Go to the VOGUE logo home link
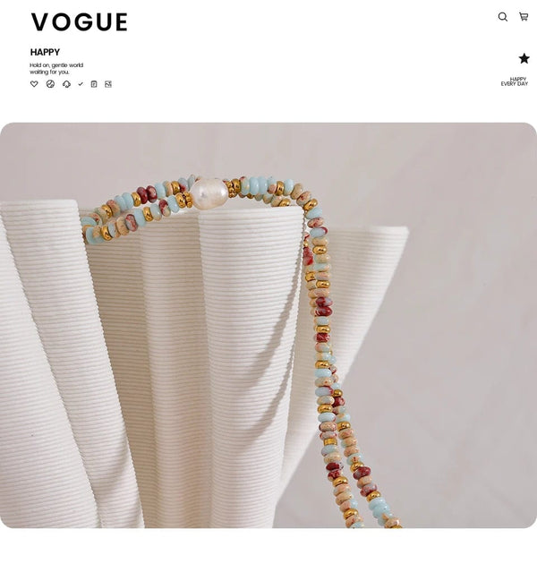The width and height of the screenshot is (537, 581). tap(80, 21)
